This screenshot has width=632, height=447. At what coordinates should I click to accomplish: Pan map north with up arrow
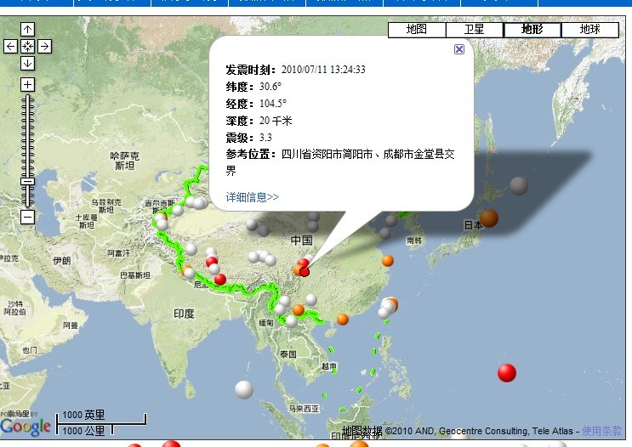pyautogui.click(x=27, y=29)
